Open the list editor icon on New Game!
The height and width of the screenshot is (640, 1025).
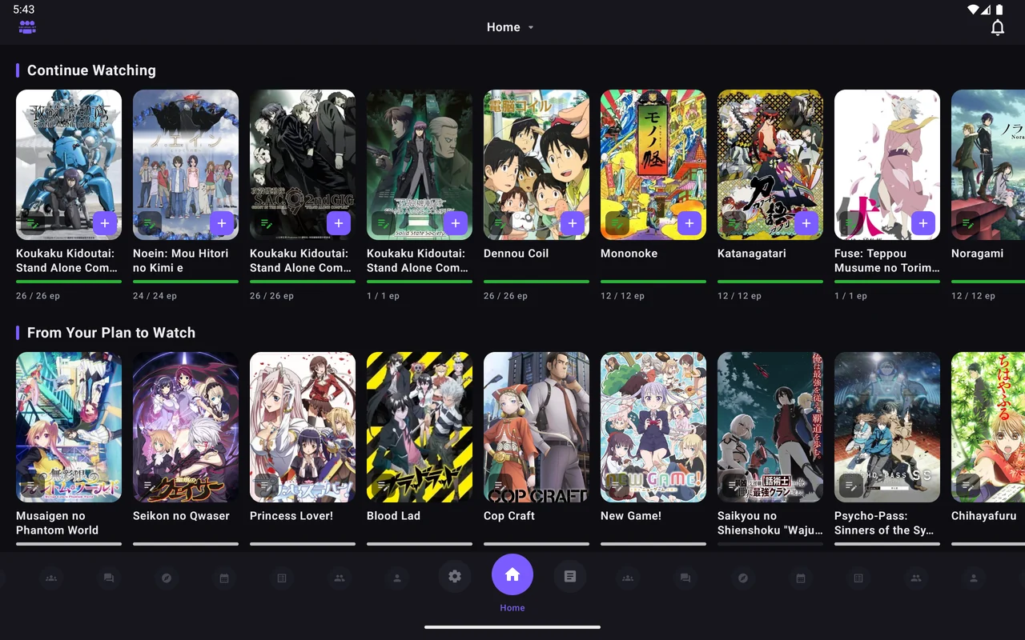pos(617,486)
